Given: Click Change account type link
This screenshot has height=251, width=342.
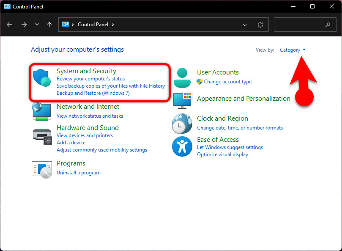Looking at the screenshot, I should [x=227, y=82].
